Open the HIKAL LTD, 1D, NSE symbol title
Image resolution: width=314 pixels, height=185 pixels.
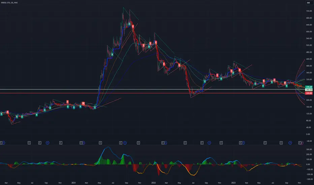click(9, 3)
